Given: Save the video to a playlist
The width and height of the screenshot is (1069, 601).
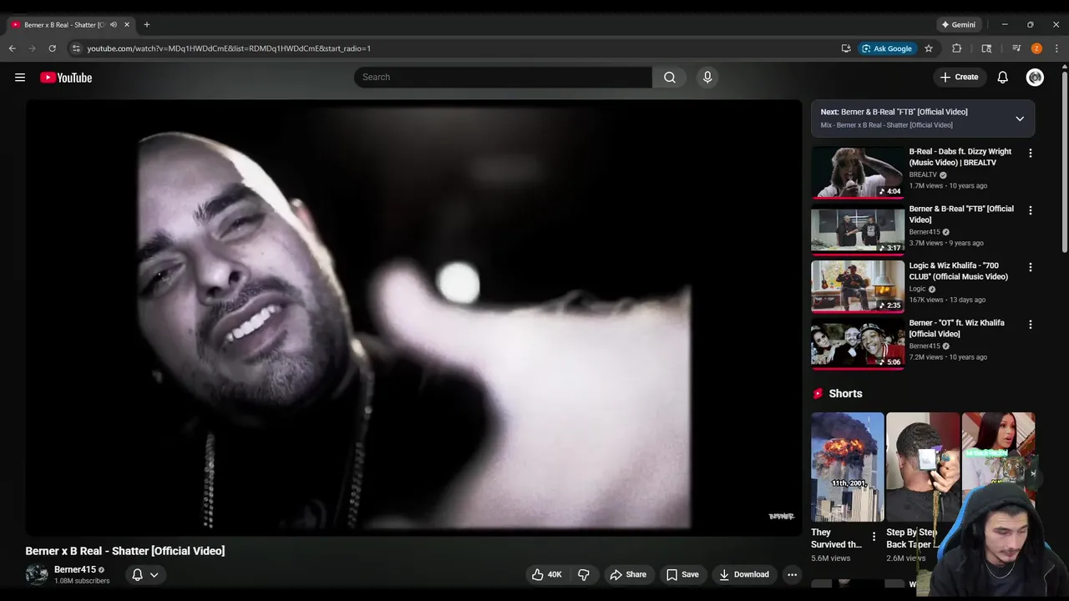Looking at the screenshot, I should pos(681,574).
